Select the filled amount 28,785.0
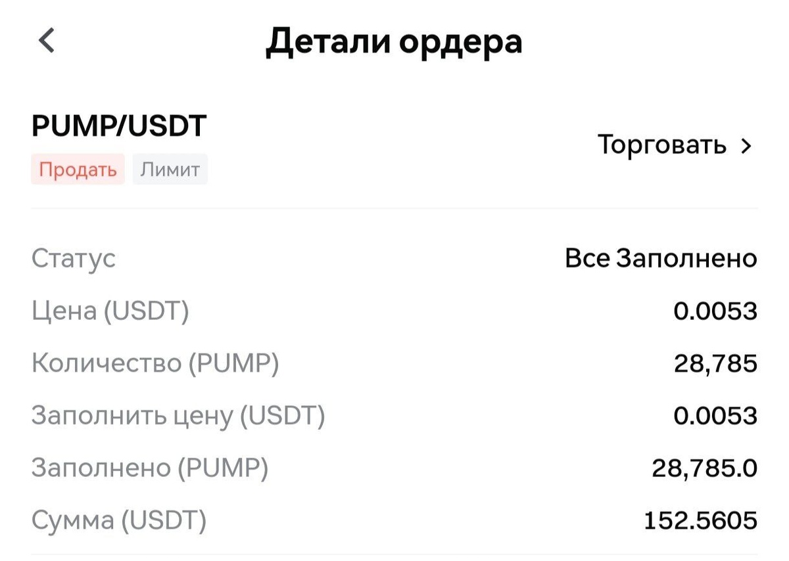 (704, 469)
